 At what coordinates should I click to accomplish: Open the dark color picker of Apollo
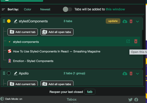(x=9, y=73)
